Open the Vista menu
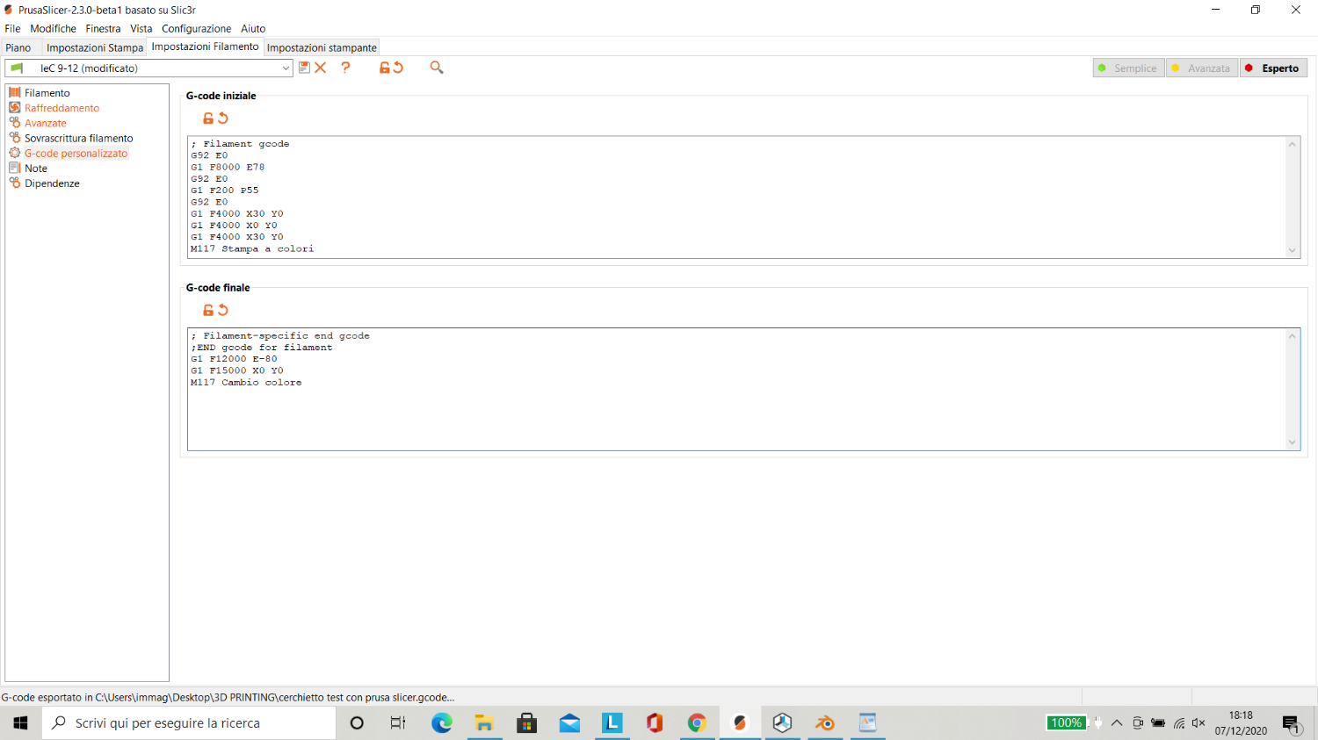This screenshot has height=740, width=1318. pos(141,28)
